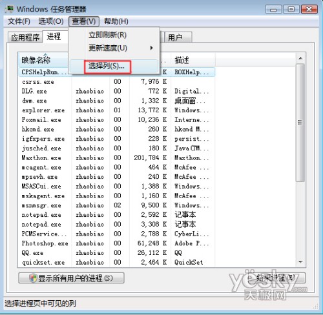Close the Task Manager window
The width and height of the screenshot is (323, 315).
point(309,9)
